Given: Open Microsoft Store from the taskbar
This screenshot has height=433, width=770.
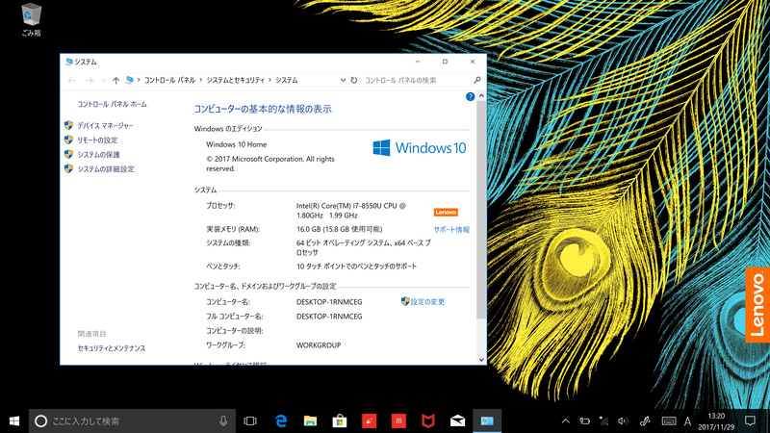Looking at the screenshot, I should [x=340, y=420].
